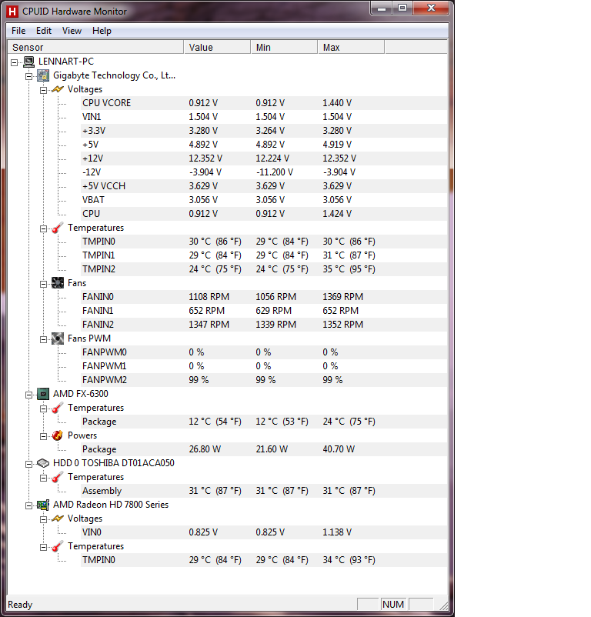The image size is (591, 617).
Task: Click the Powers flame icon
Action: (58, 435)
